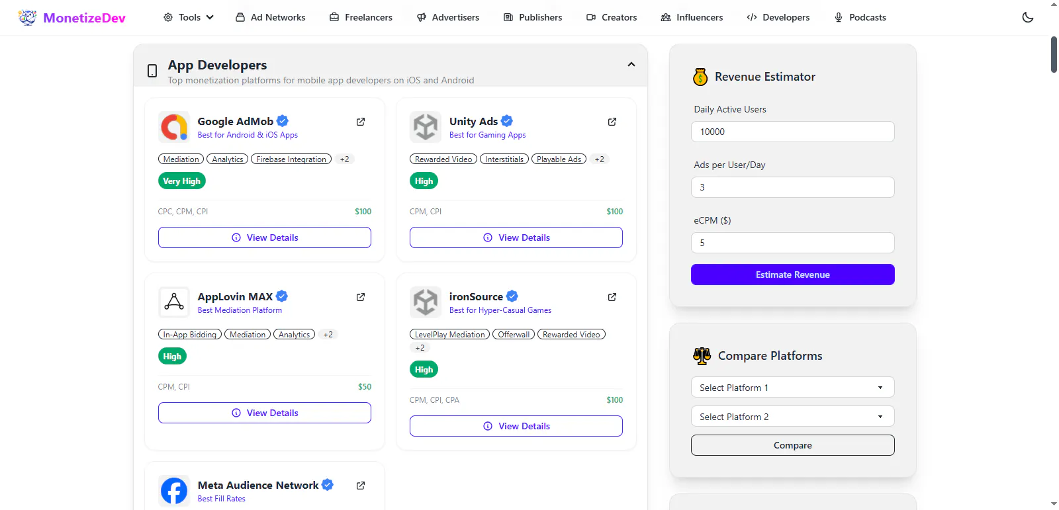
Task: Click the mobile phone icon beside App Developers
Action: 152,71
